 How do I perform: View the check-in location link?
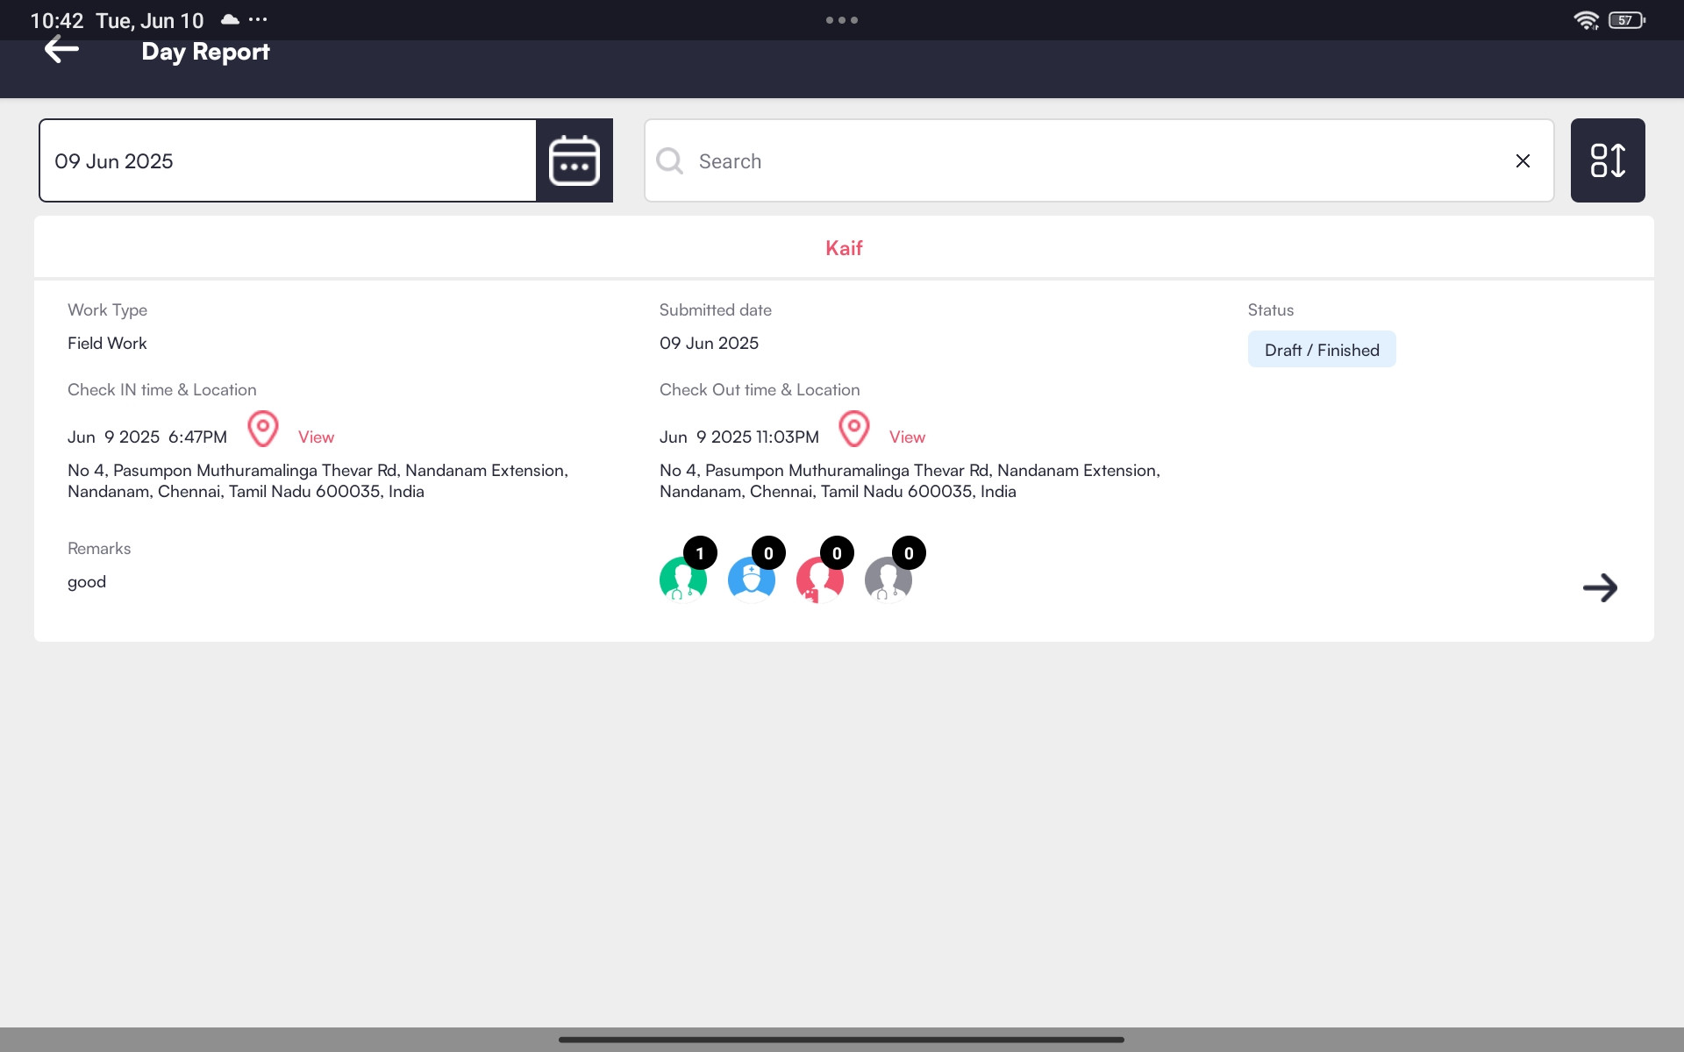(x=316, y=437)
